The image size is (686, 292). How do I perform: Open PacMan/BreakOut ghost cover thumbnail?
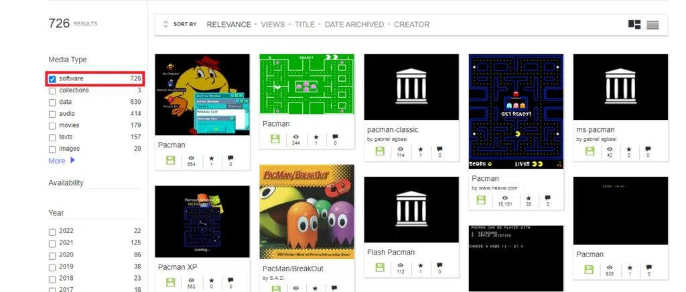pyautogui.click(x=307, y=212)
